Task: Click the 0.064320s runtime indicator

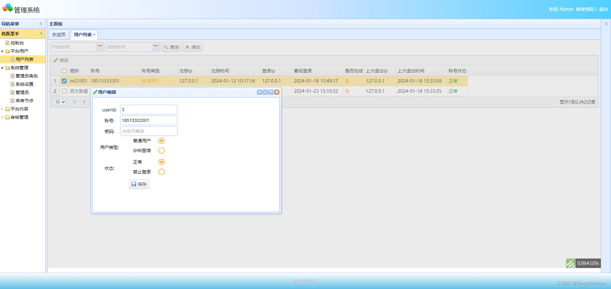Action: (588, 263)
